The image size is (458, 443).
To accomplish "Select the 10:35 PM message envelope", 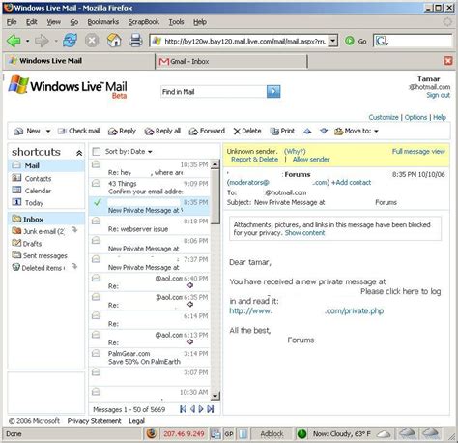I will (x=96, y=164).
